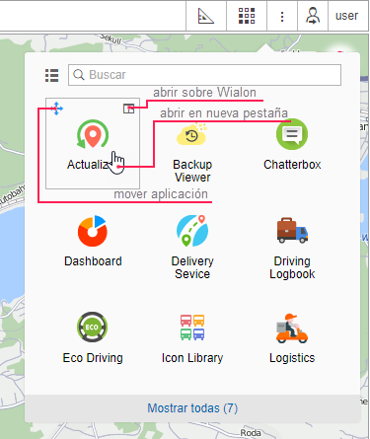Launch the Eco Driving application
370x439 pixels.
[93, 328]
